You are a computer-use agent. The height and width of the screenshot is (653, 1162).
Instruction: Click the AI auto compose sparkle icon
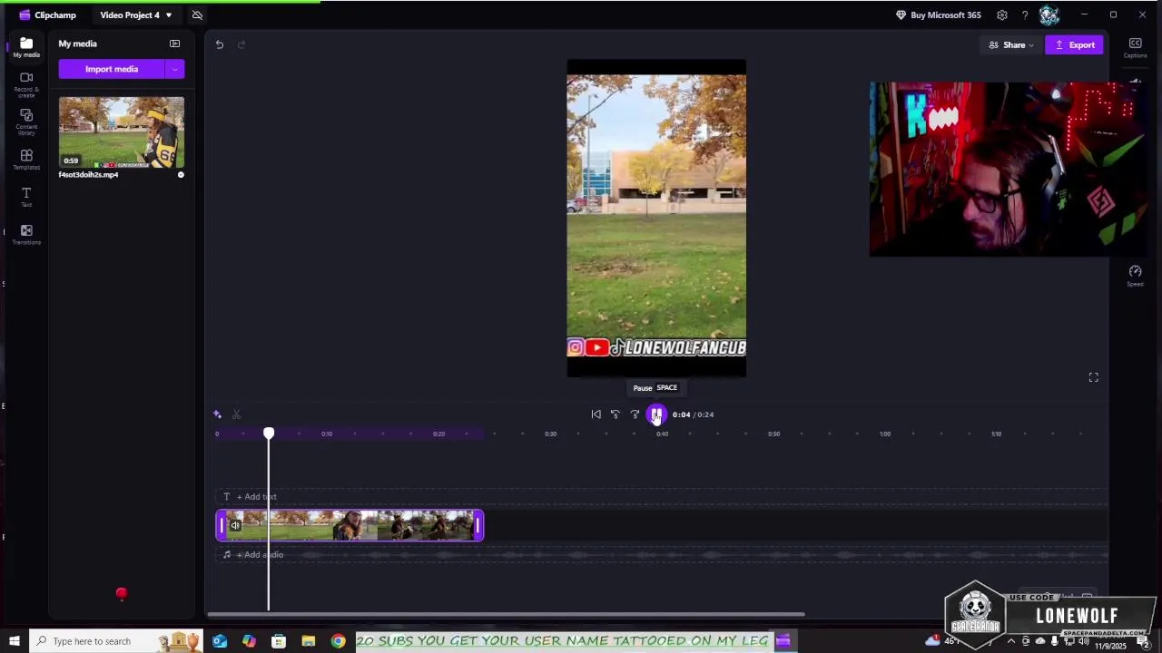click(217, 414)
